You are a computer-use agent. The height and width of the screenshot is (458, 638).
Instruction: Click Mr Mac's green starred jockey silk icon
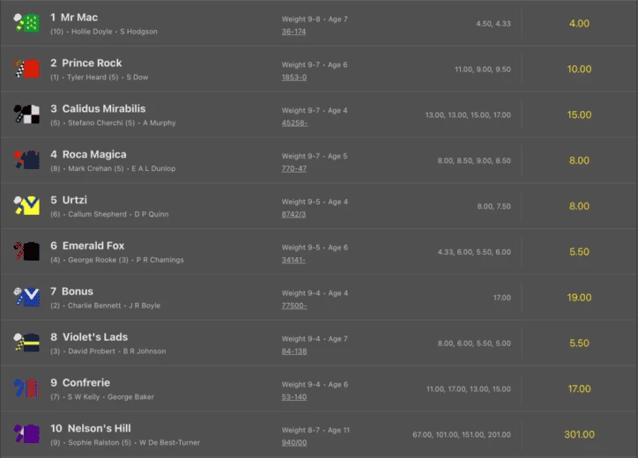[x=26, y=23]
